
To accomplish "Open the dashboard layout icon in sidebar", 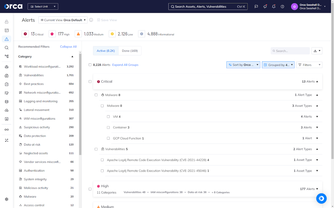I will (x=6, y=30).
